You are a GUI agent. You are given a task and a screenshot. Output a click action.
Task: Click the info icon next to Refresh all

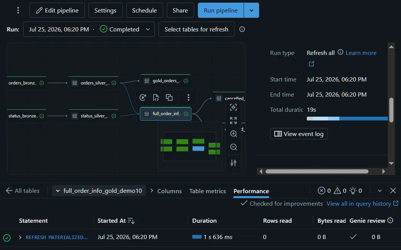(340, 52)
